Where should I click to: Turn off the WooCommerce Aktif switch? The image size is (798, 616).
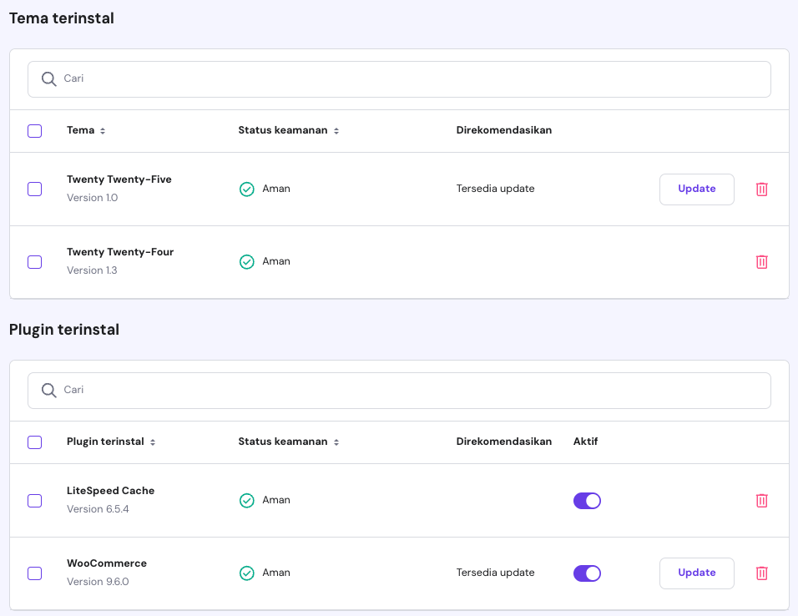(587, 573)
